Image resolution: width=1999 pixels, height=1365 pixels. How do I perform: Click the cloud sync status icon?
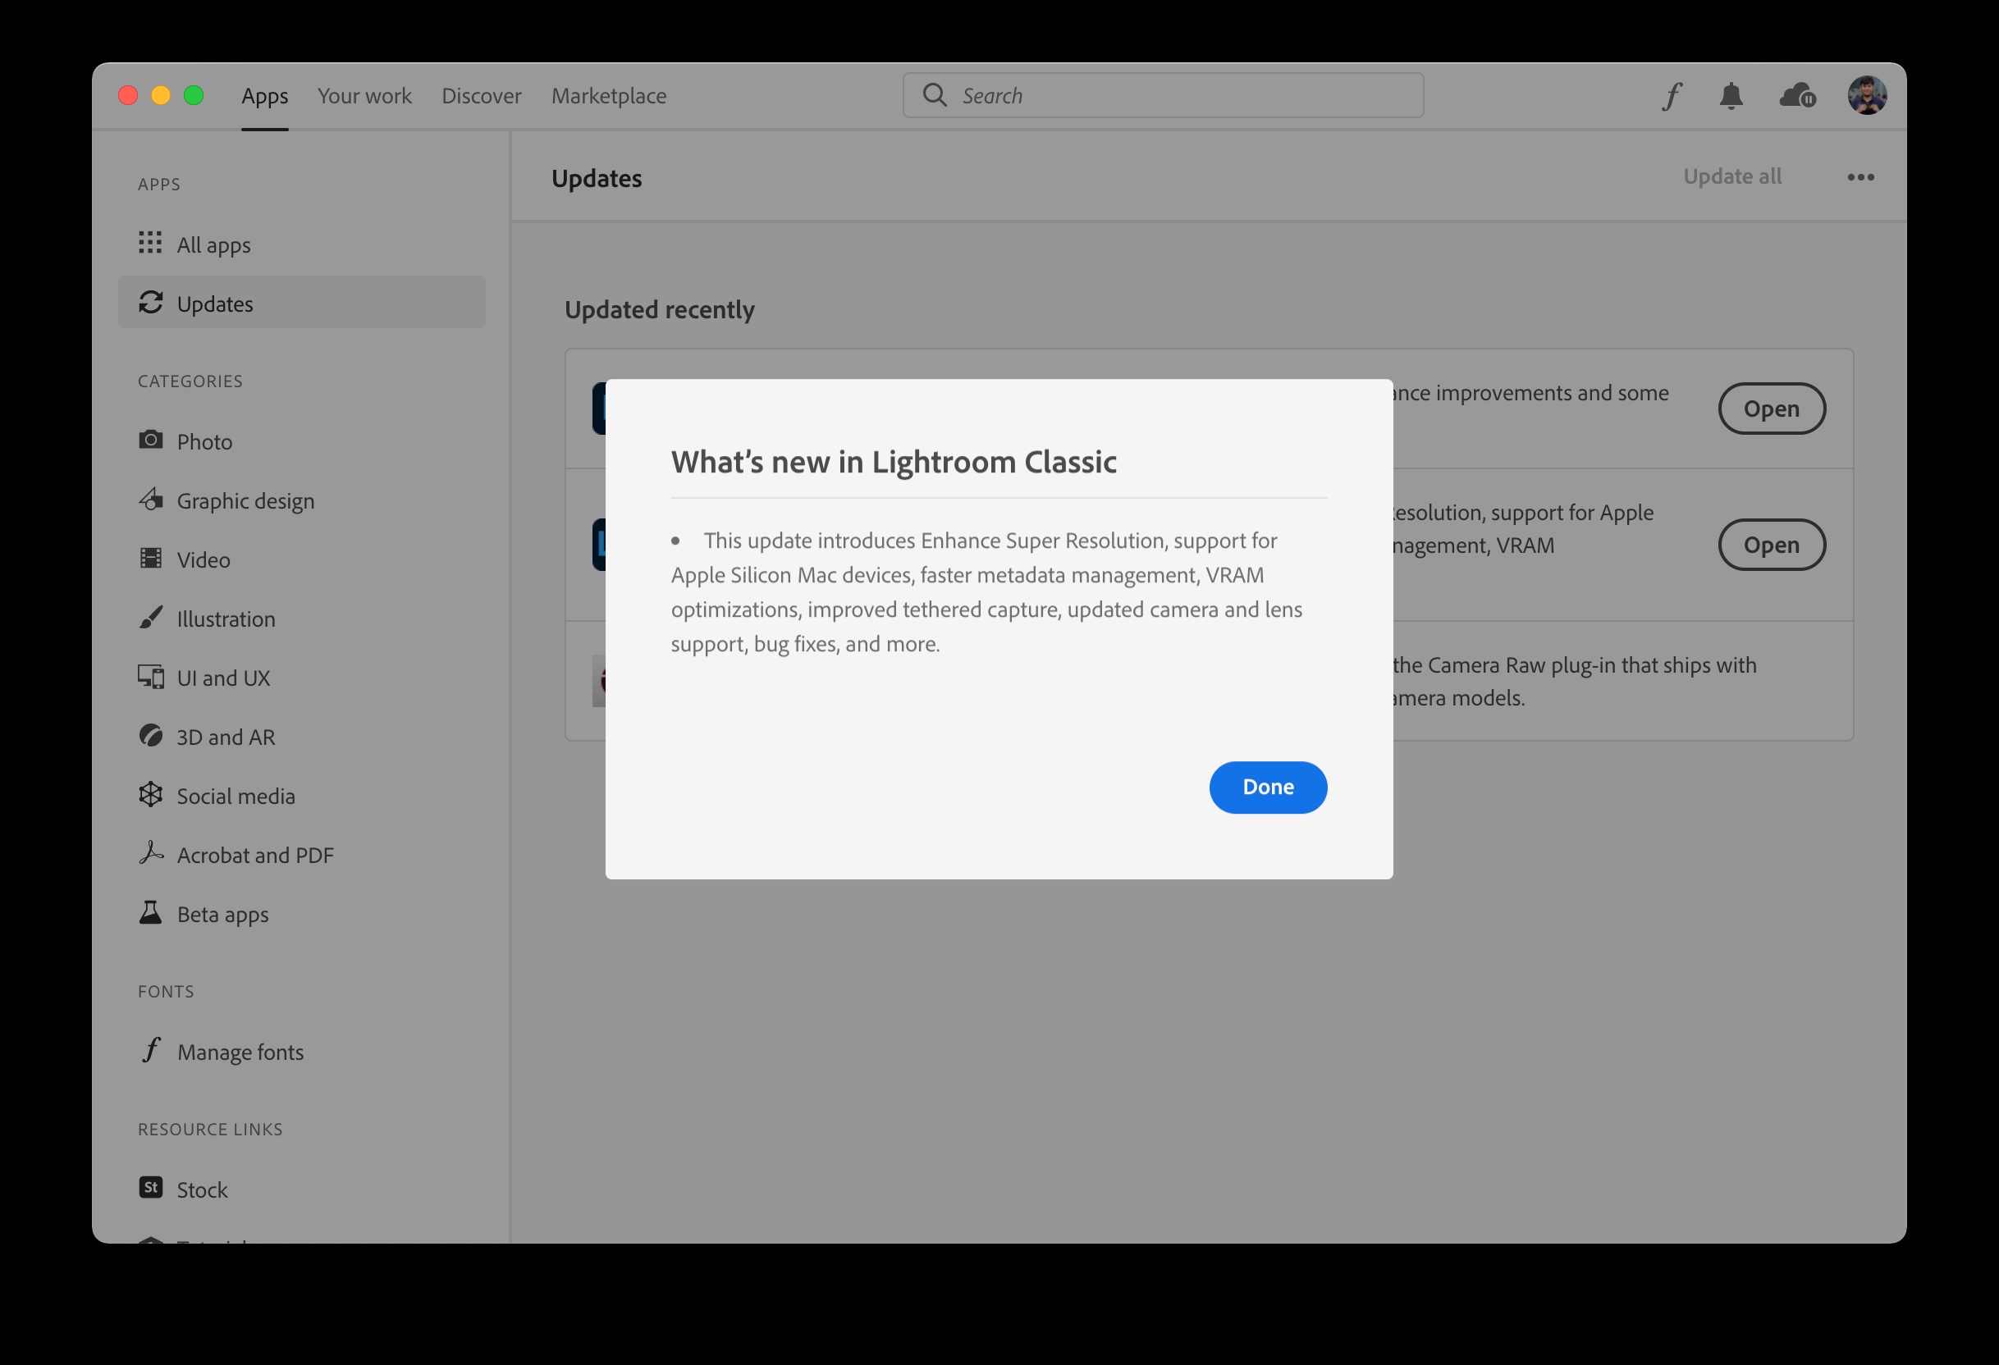(1797, 96)
